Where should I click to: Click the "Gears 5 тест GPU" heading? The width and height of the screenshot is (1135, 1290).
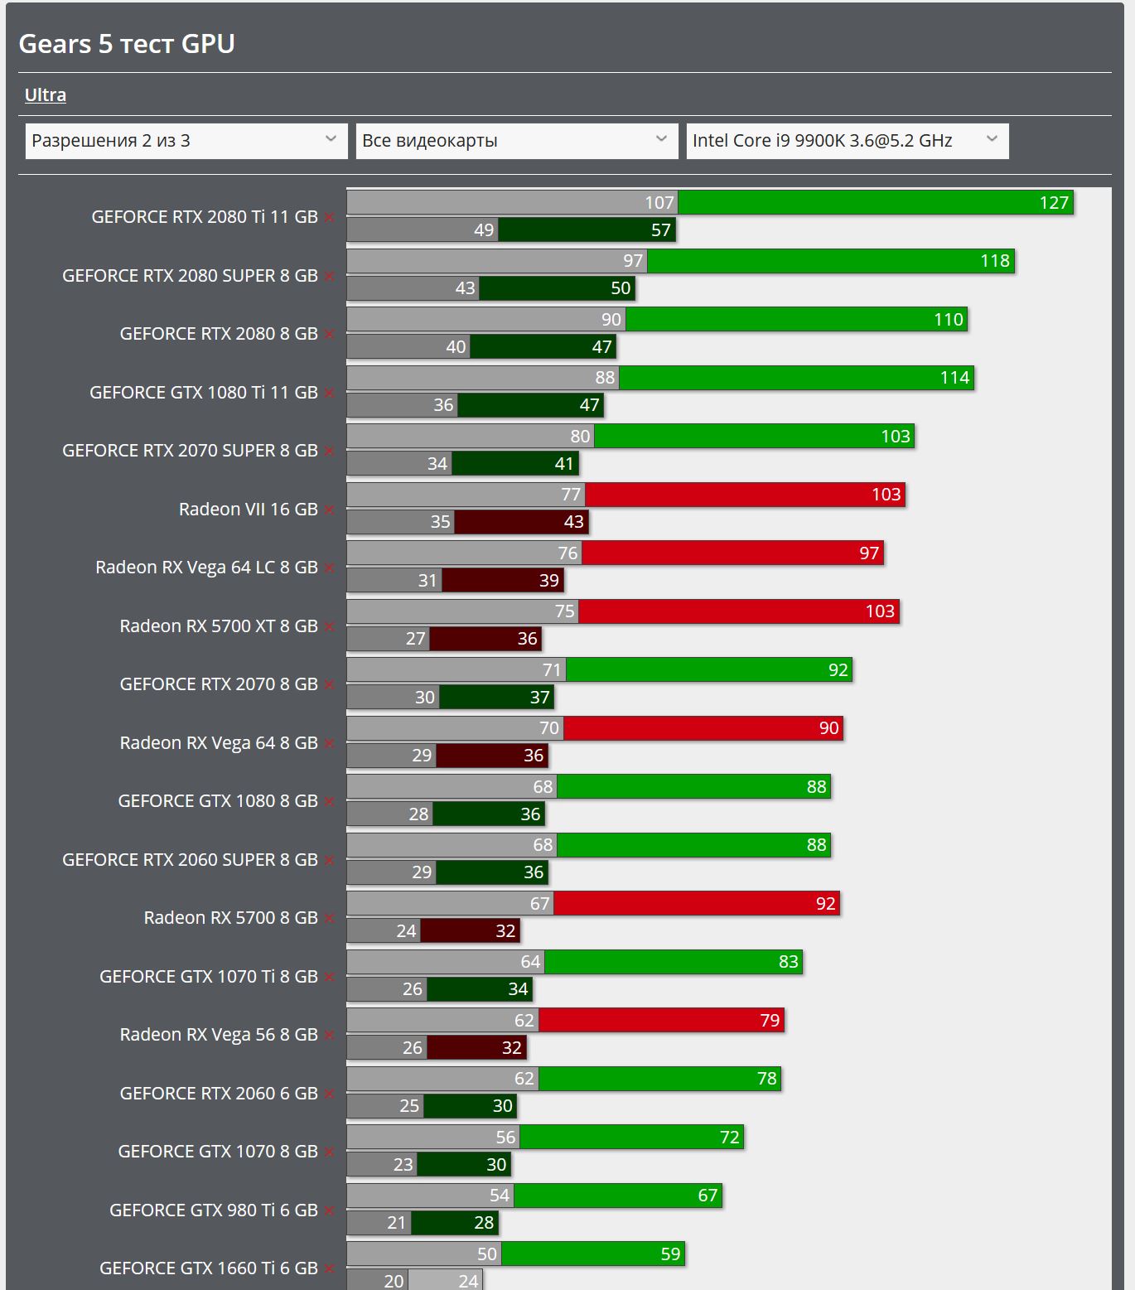[x=127, y=44]
